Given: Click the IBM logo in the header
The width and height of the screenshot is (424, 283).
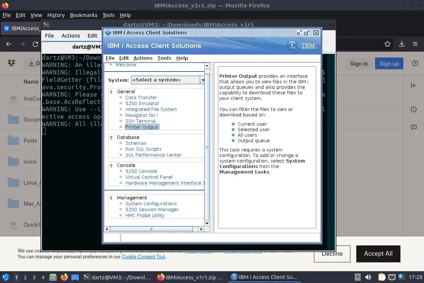Looking at the screenshot, I should point(308,46).
